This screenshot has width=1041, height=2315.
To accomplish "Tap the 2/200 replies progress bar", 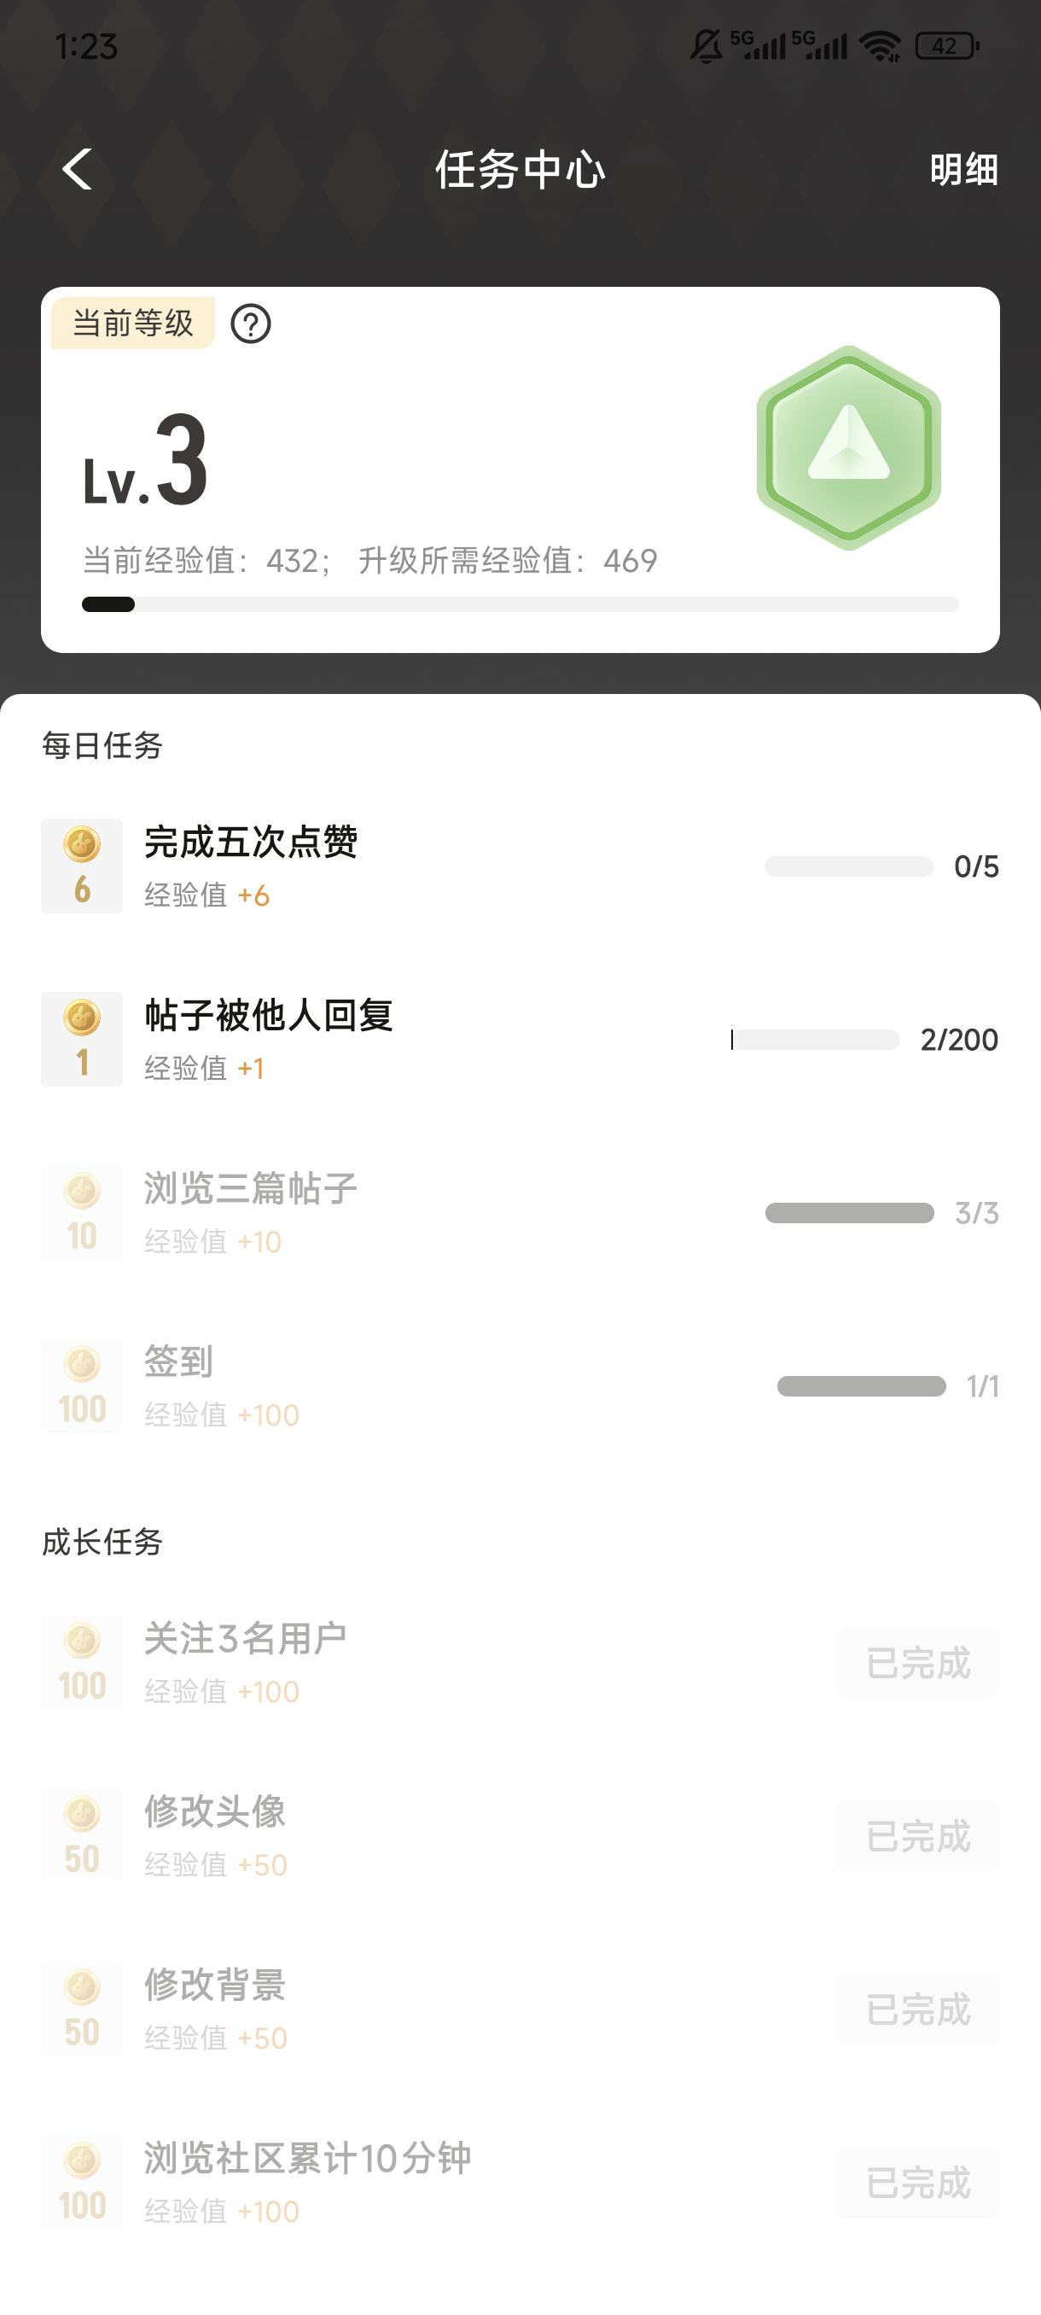I will 815,1040.
